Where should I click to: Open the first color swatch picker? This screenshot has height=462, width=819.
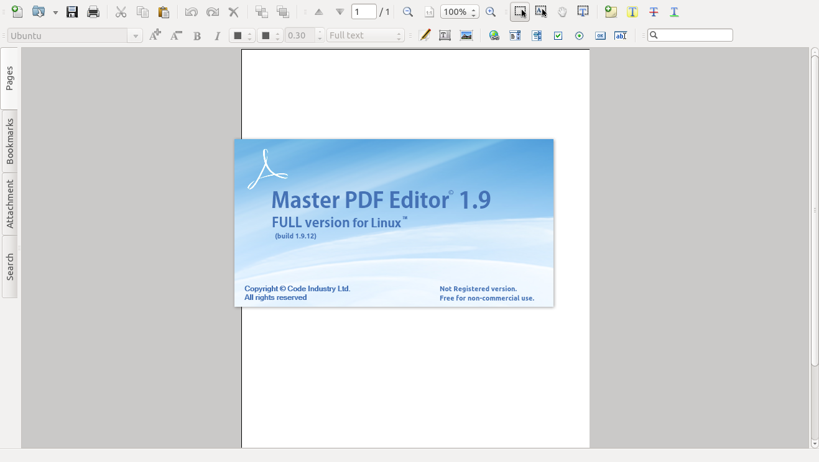click(242, 35)
